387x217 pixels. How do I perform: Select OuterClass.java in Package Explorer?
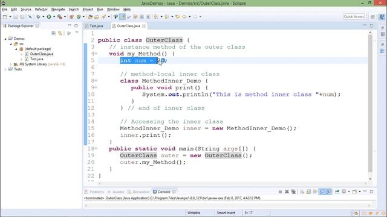42,54
